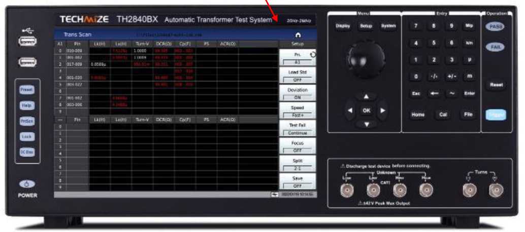Tap the File key
Image resolution: width=525 pixels, height=232 pixels.
[468, 114]
